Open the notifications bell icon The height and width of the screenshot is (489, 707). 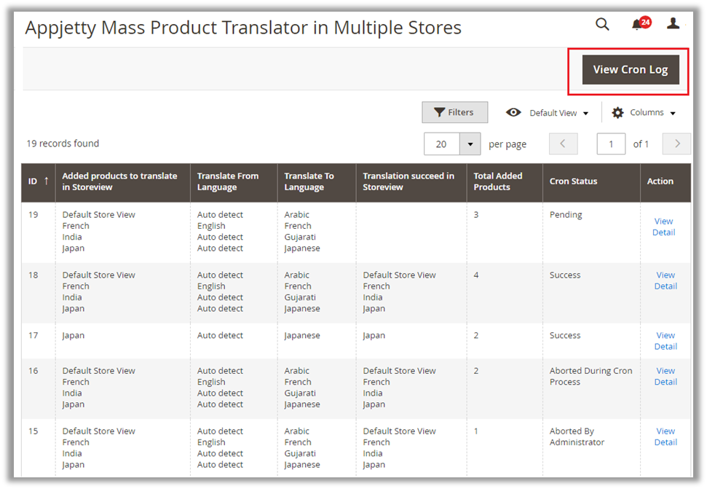tap(638, 25)
